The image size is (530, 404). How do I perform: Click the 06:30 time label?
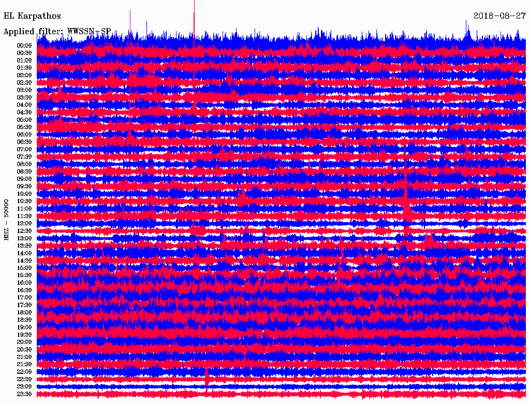pos(24,142)
